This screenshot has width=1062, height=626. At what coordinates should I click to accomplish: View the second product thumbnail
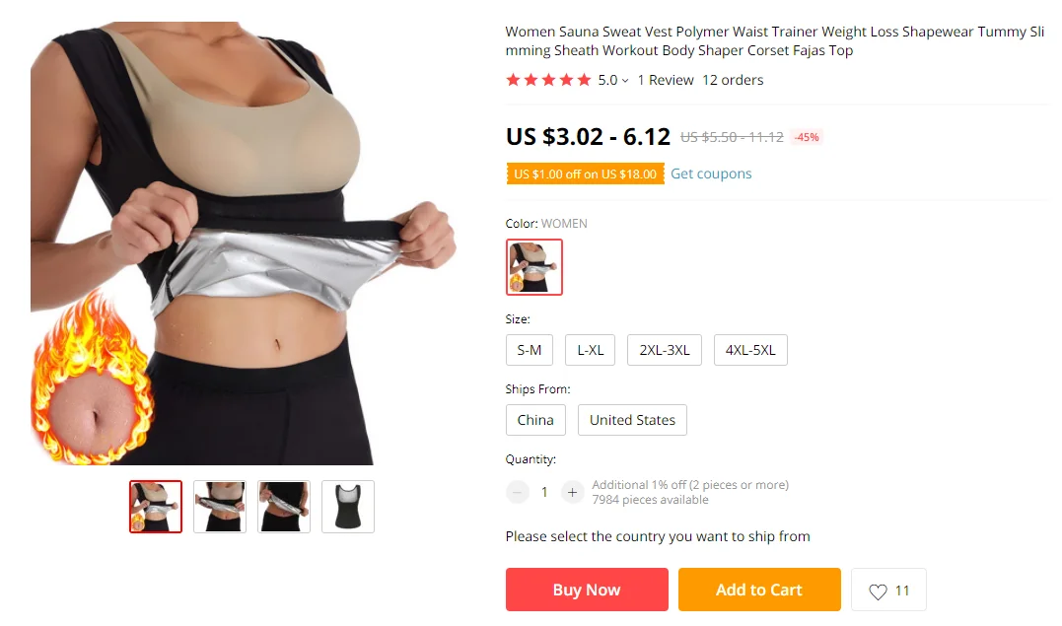[220, 507]
